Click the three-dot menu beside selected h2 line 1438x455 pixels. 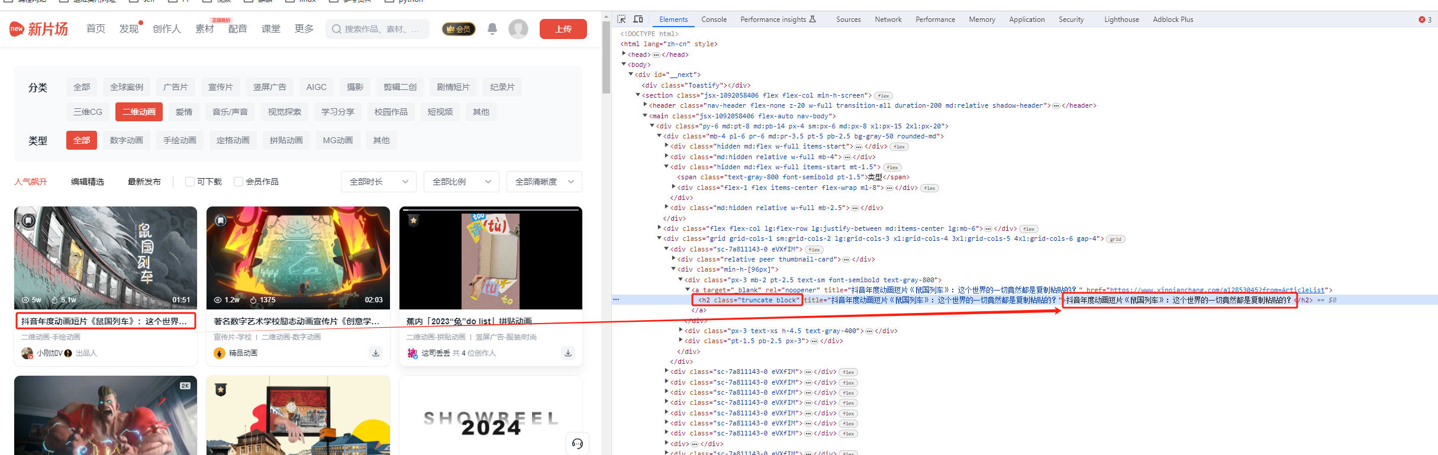[616, 300]
